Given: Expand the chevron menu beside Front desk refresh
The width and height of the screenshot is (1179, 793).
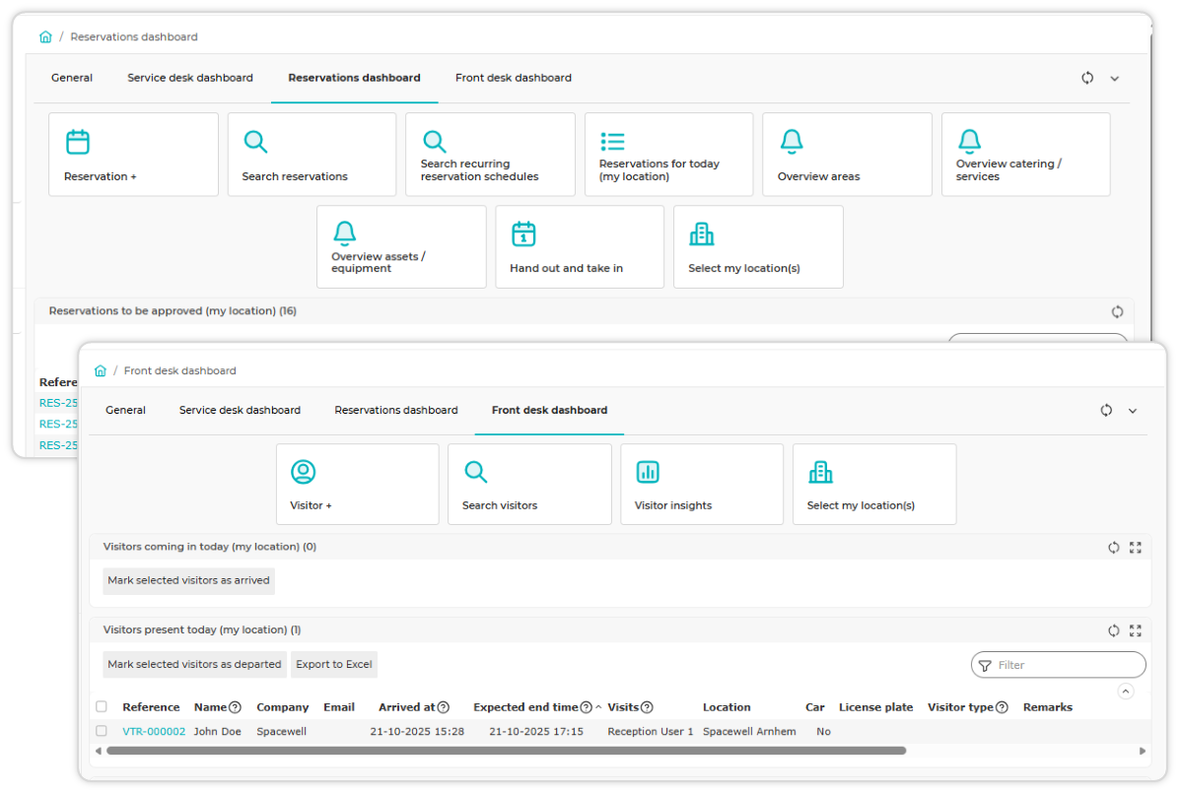Looking at the screenshot, I should point(1133,411).
